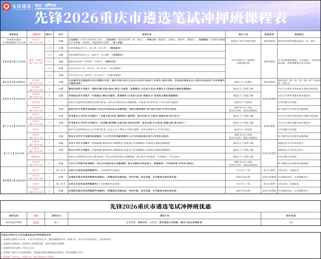
Task: Click 提前1天下发课件 cell
Action: click(243, 82)
